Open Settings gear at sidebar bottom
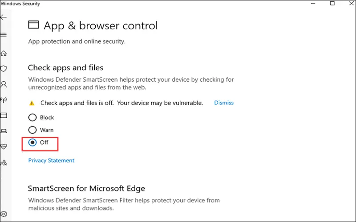The height and width of the screenshot is (222, 356). click(x=4, y=214)
